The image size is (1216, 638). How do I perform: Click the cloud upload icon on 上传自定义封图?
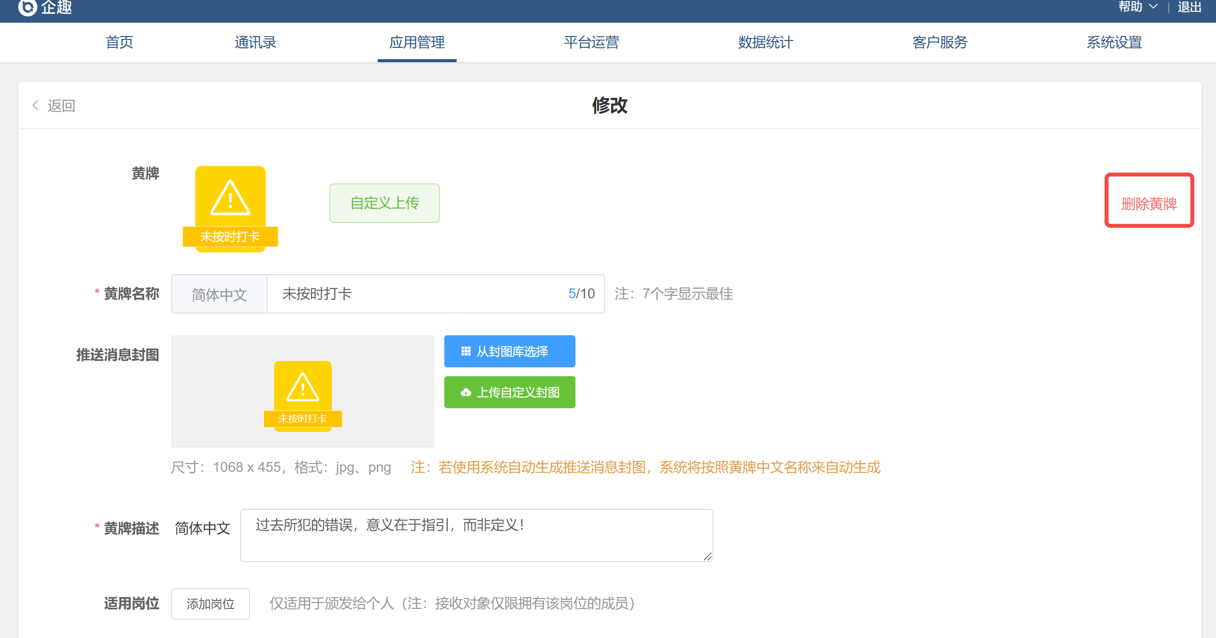tap(465, 392)
